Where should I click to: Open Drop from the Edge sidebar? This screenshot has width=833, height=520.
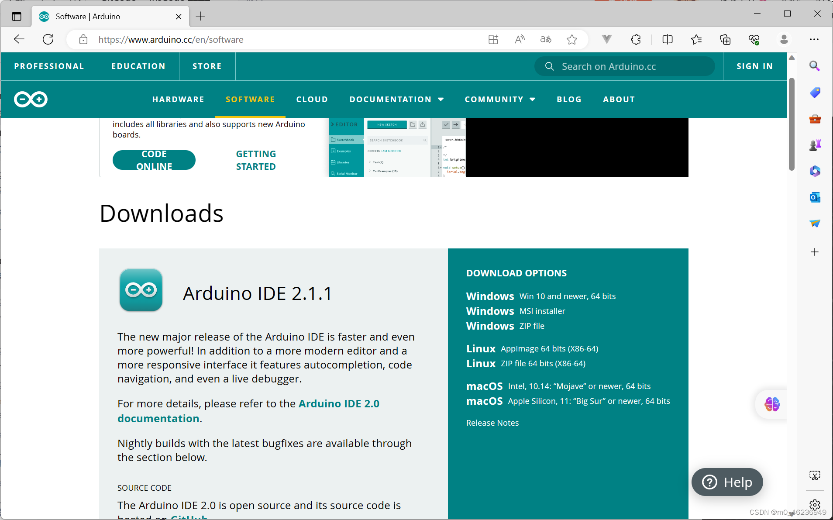tap(815, 224)
